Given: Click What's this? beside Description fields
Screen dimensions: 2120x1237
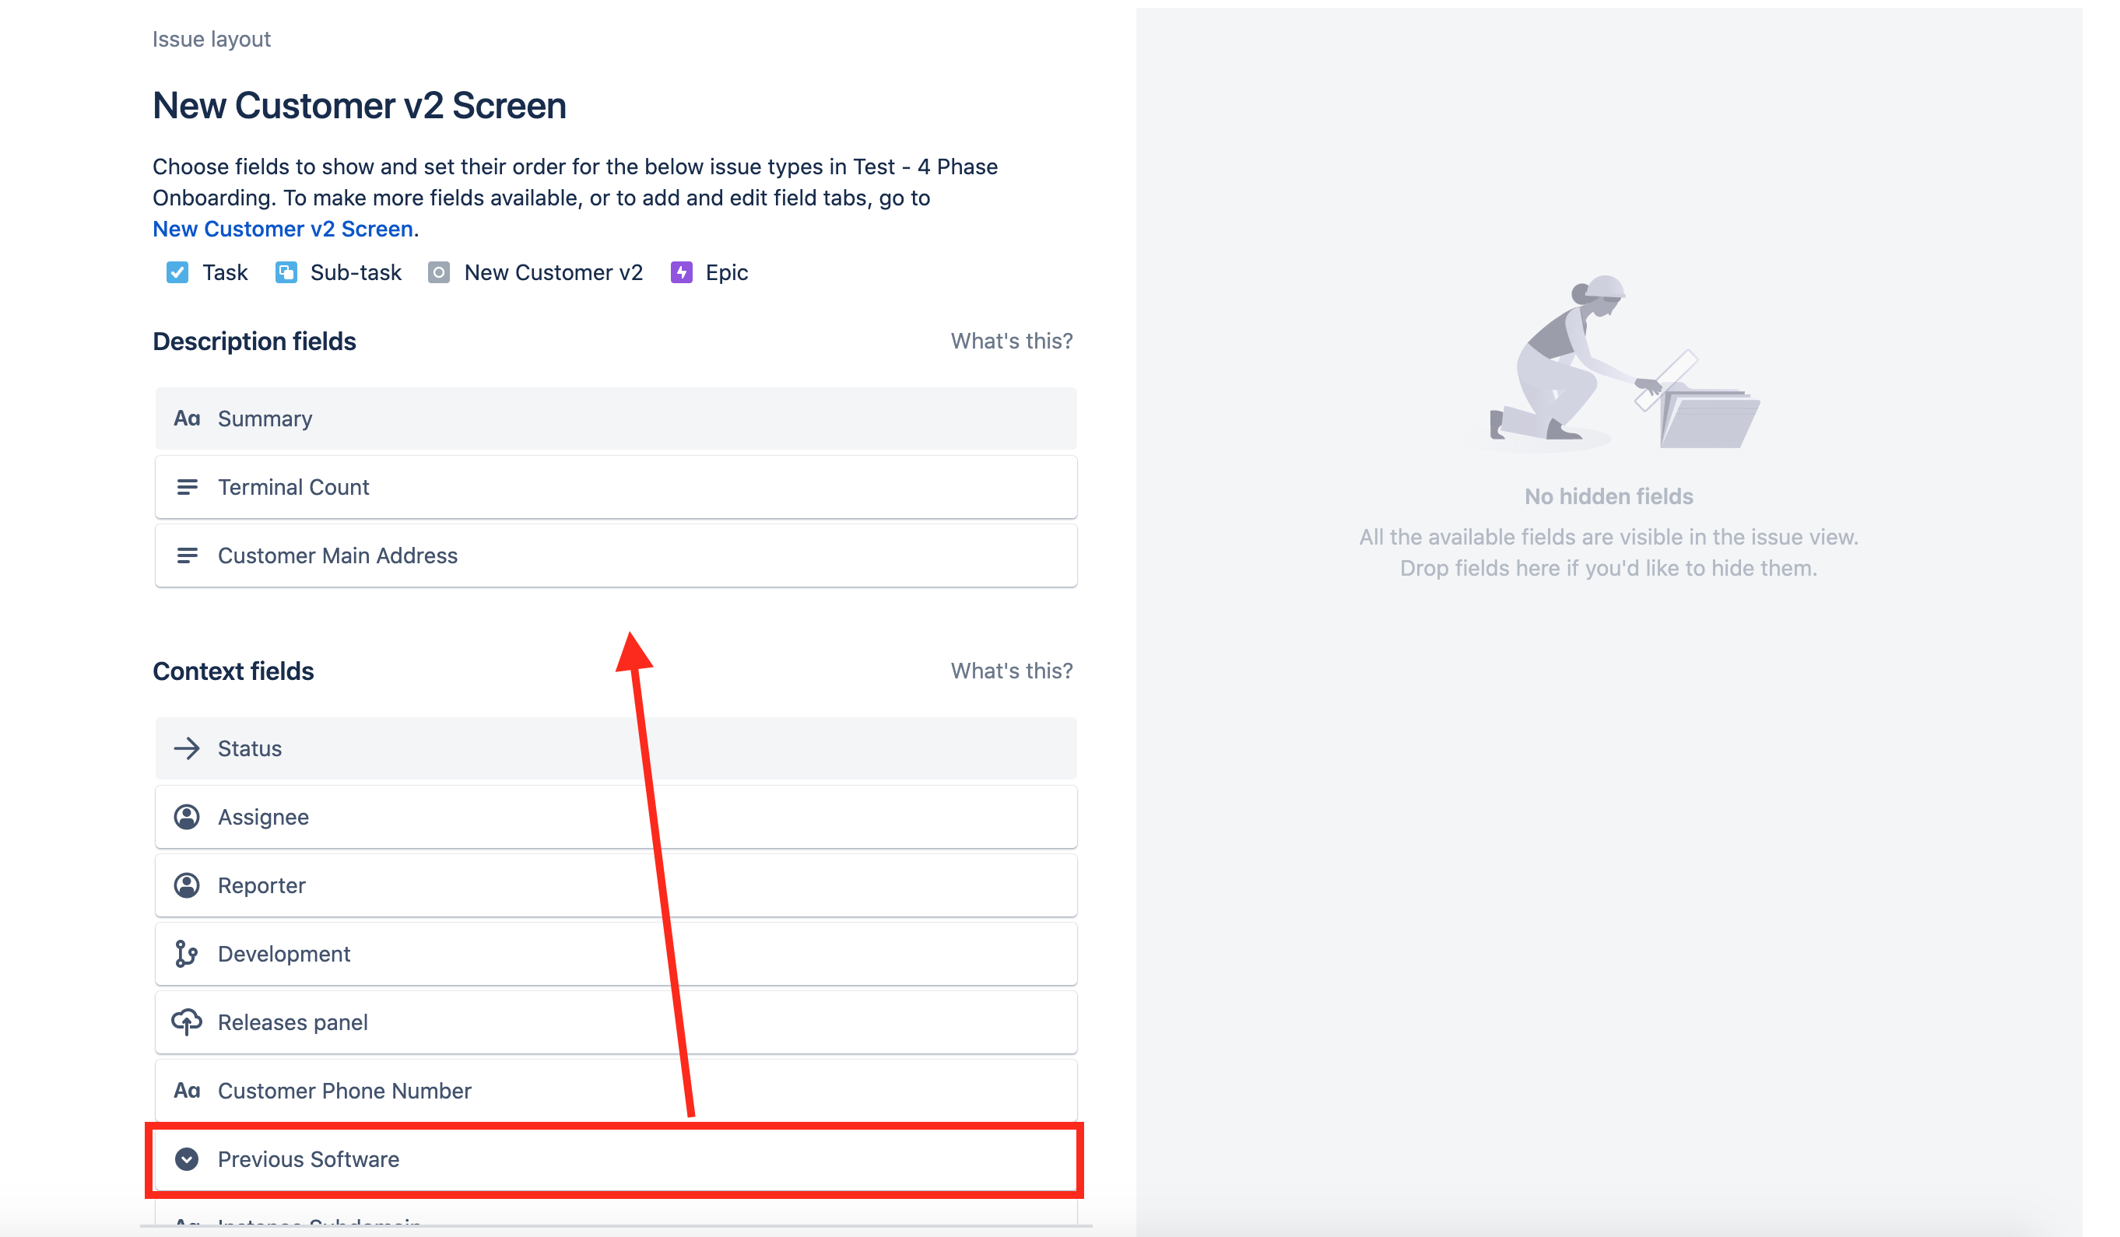Looking at the screenshot, I should (x=1011, y=341).
